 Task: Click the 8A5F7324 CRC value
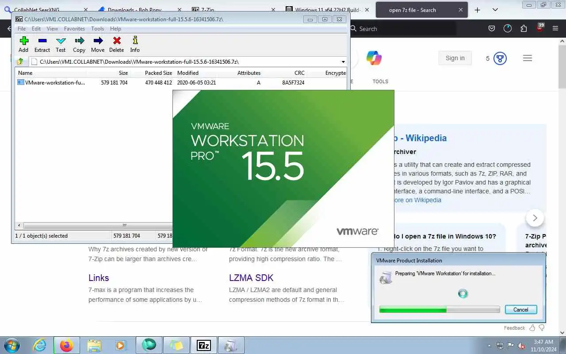pyautogui.click(x=293, y=83)
